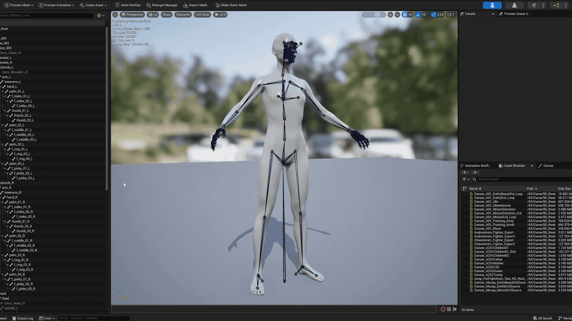Open the viewport hamburger options menu
The image size is (572, 321).
pyautogui.click(x=115, y=15)
